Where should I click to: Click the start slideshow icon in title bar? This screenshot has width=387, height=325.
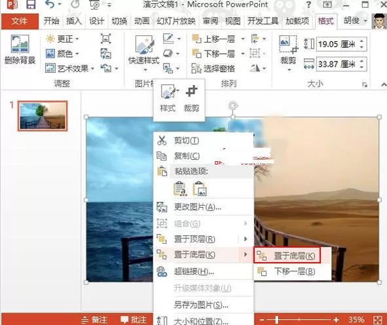point(95,5)
